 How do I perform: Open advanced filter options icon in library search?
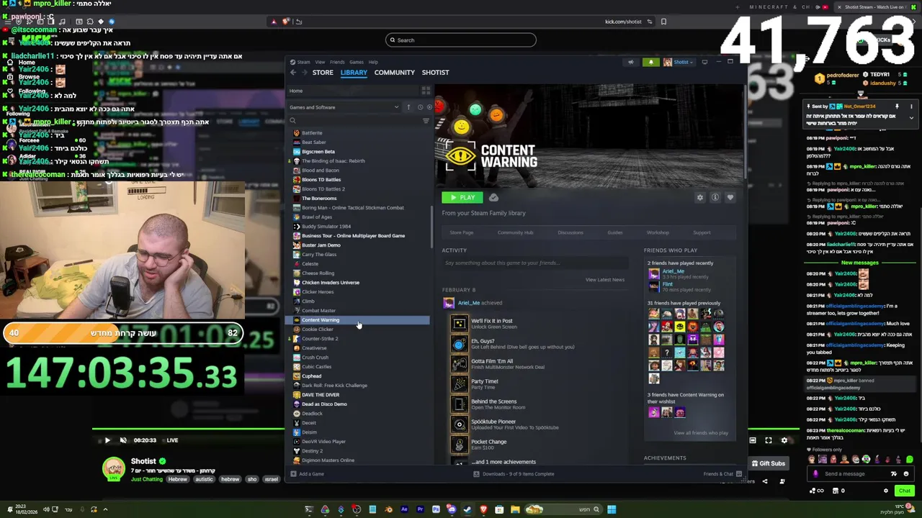pyautogui.click(x=426, y=121)
